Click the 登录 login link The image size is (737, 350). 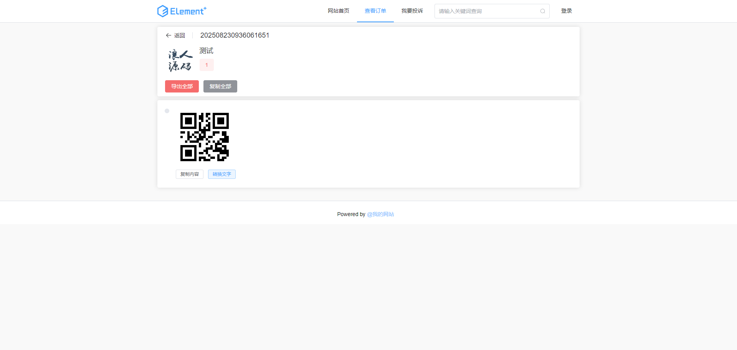coord(567,11)
